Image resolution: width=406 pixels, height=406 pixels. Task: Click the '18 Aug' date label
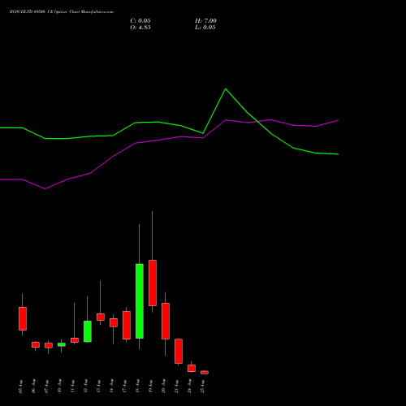(138, 387)
